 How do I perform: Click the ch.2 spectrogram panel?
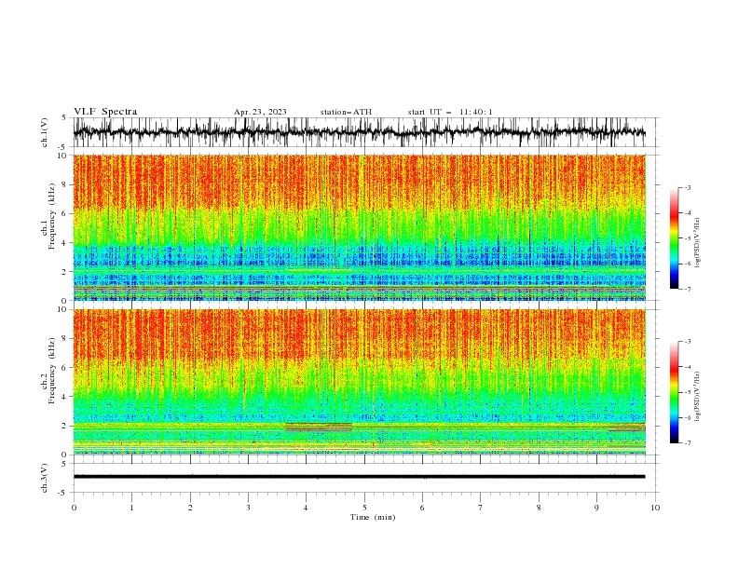click(360, 382)
